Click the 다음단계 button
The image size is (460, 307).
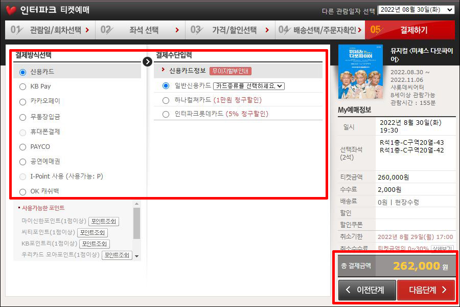point(426,290)
